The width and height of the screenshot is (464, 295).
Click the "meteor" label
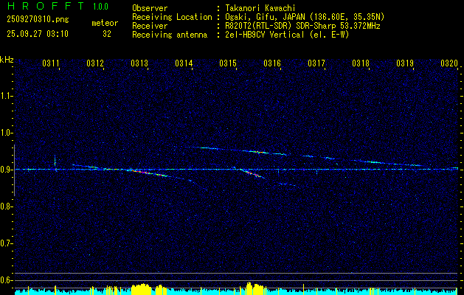pos(105,23)
